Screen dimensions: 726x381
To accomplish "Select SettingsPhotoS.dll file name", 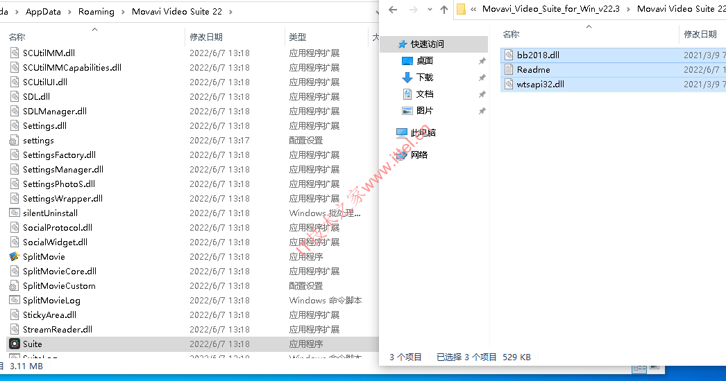I will [x=59, y=184].
